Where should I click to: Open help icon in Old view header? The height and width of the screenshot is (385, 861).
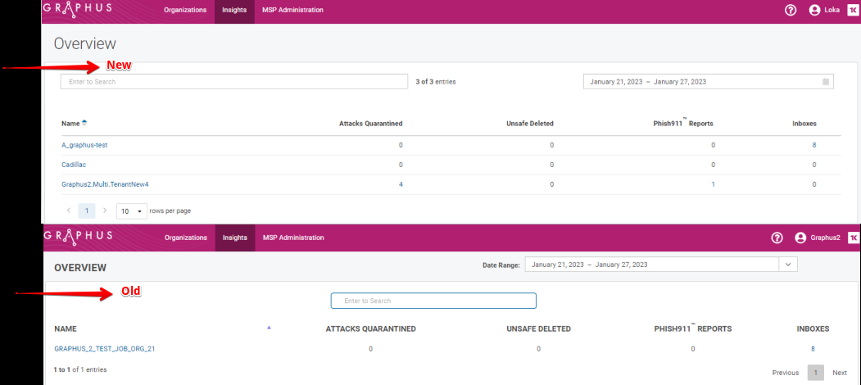[777, 238]
